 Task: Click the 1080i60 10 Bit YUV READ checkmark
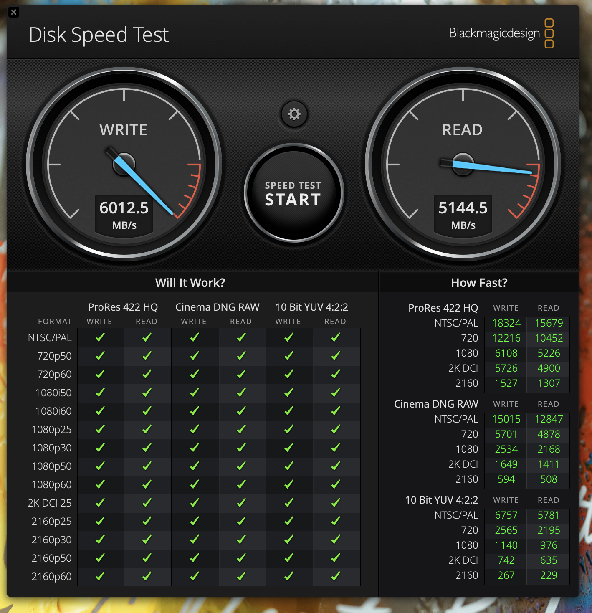point(335,410)
